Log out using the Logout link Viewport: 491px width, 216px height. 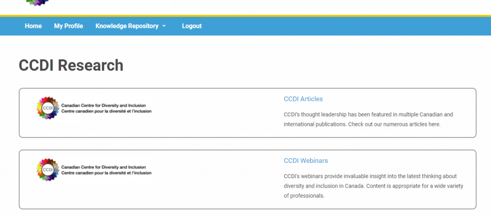coord(192,26)
